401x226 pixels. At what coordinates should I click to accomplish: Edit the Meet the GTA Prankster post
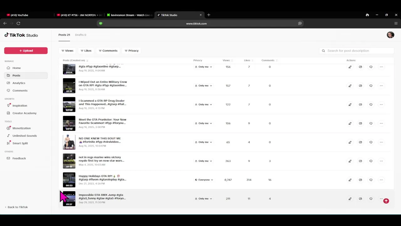click(350, 123)
